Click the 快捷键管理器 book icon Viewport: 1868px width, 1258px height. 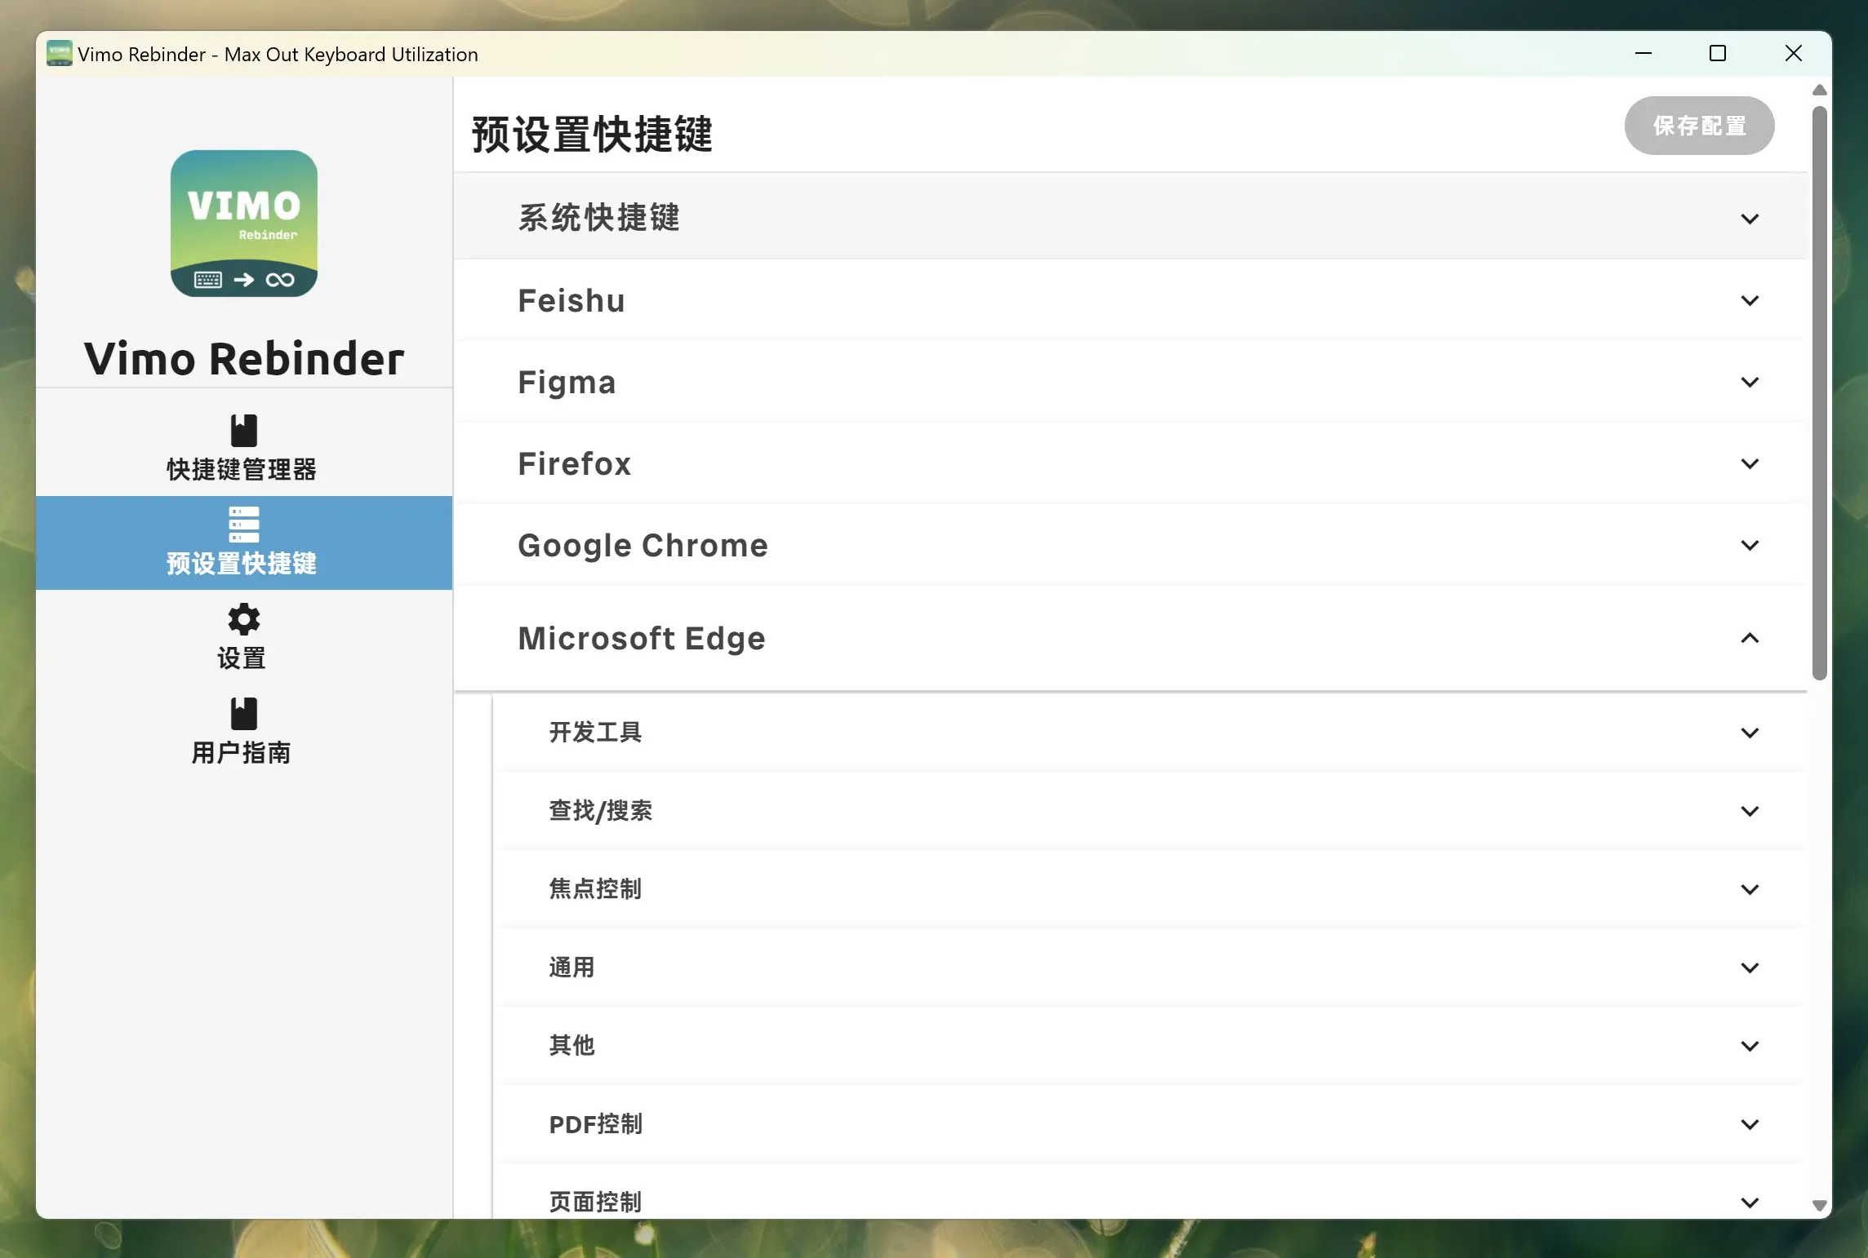(x=244, y=430)
